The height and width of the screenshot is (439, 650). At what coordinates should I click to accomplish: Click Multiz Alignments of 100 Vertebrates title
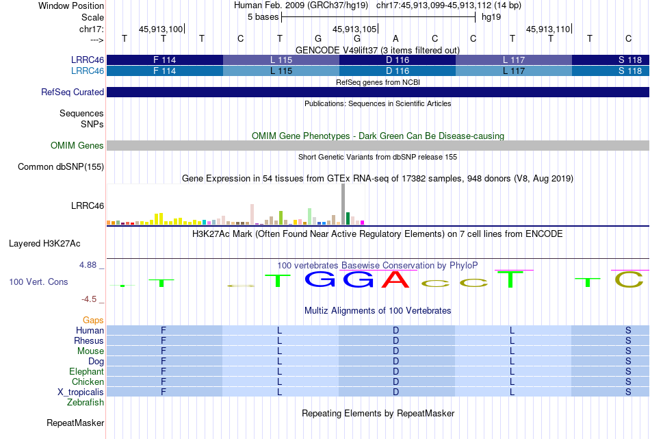378,310
